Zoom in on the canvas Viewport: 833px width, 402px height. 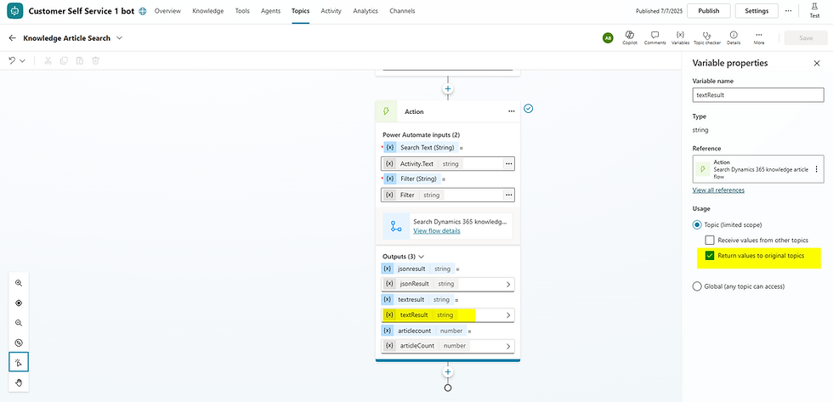click(x=19, y=283)
